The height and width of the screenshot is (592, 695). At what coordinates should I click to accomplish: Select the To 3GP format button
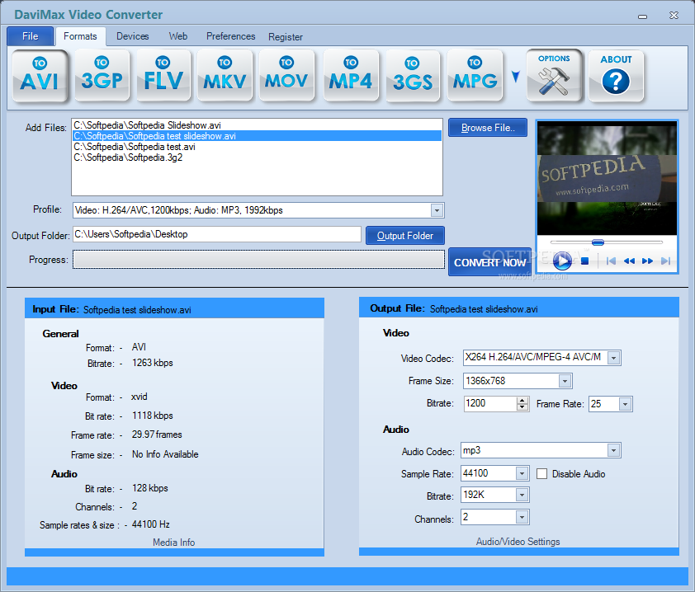pos(102,76)
